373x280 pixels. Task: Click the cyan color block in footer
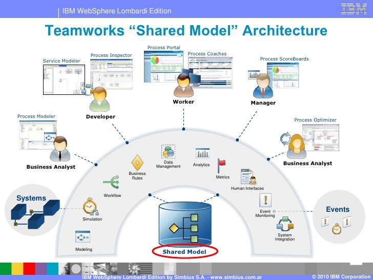click(x=52, y=269)
